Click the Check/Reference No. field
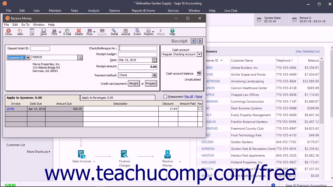333x187 pixels. 138,48
